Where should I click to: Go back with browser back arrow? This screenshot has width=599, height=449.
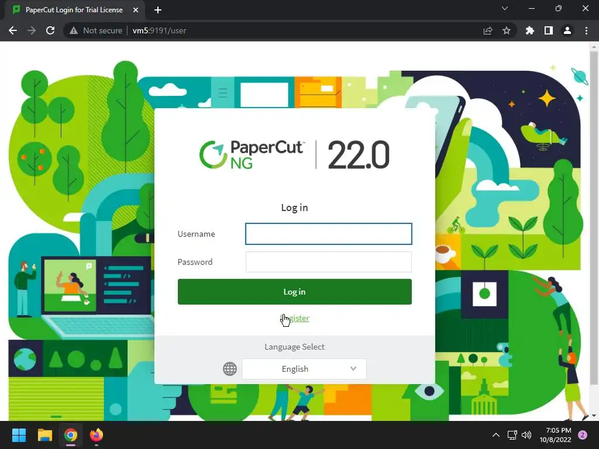tap(13, 30)
